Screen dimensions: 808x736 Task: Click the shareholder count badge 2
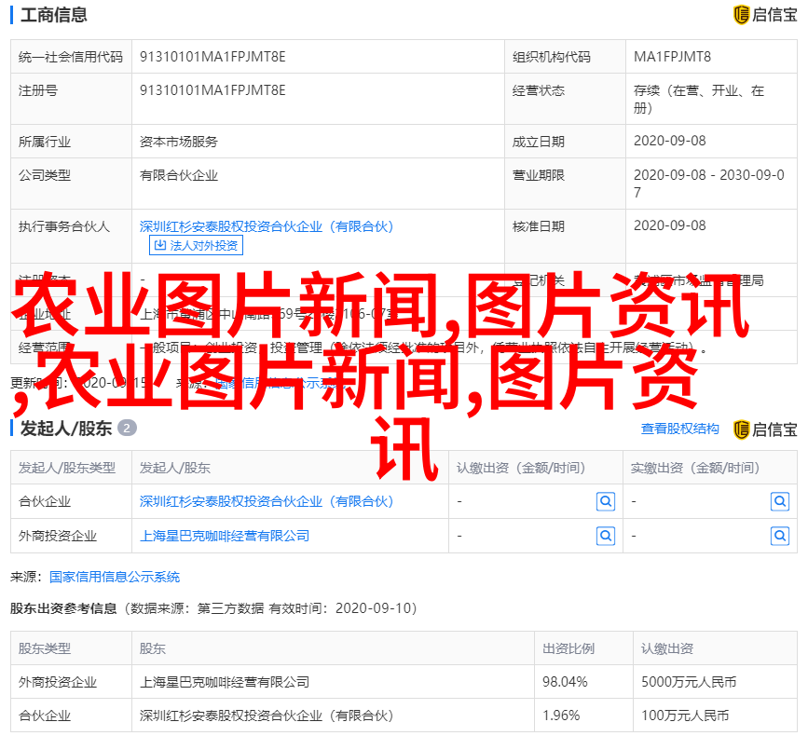coord(127,428)
